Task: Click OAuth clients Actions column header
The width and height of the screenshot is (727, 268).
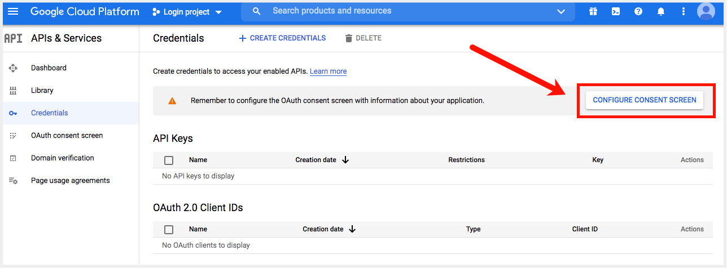Action: pos(692,229)
